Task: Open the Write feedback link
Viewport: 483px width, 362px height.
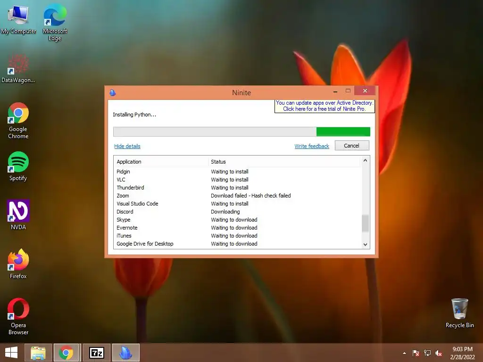Action: [312, 146]
